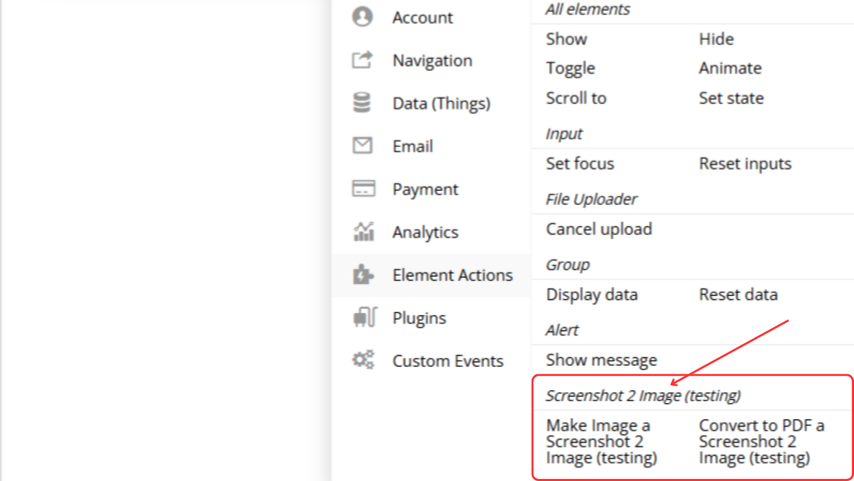Choose the Reset inputs action
The image size is (854, 481).
click(x=745, y=163)
